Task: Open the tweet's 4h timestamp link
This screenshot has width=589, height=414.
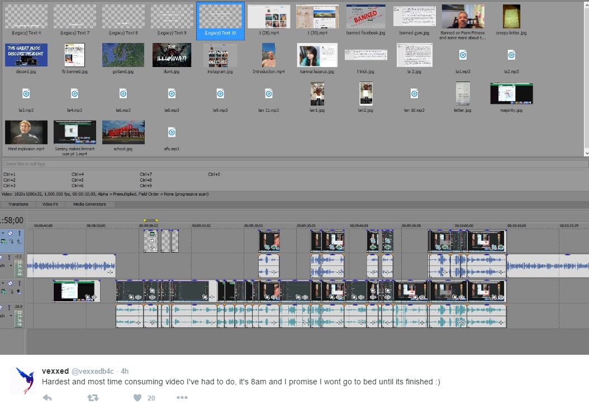Action: (x=124, y=371)
